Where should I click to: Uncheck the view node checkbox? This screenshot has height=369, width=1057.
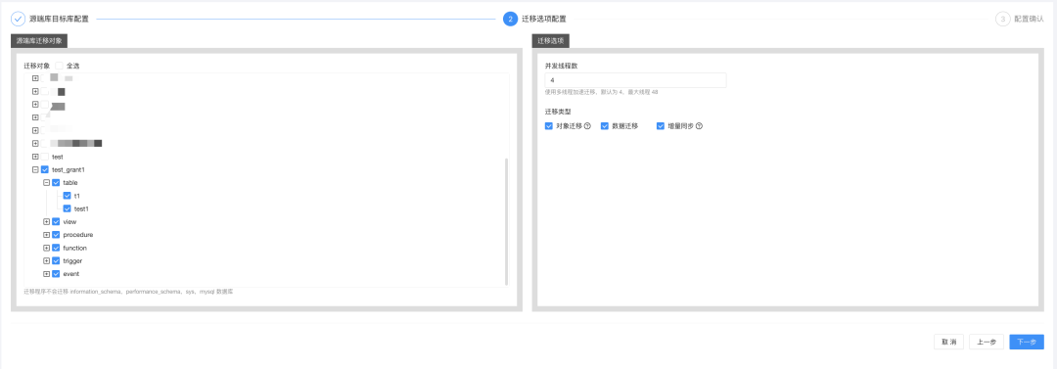pos(56,222)
